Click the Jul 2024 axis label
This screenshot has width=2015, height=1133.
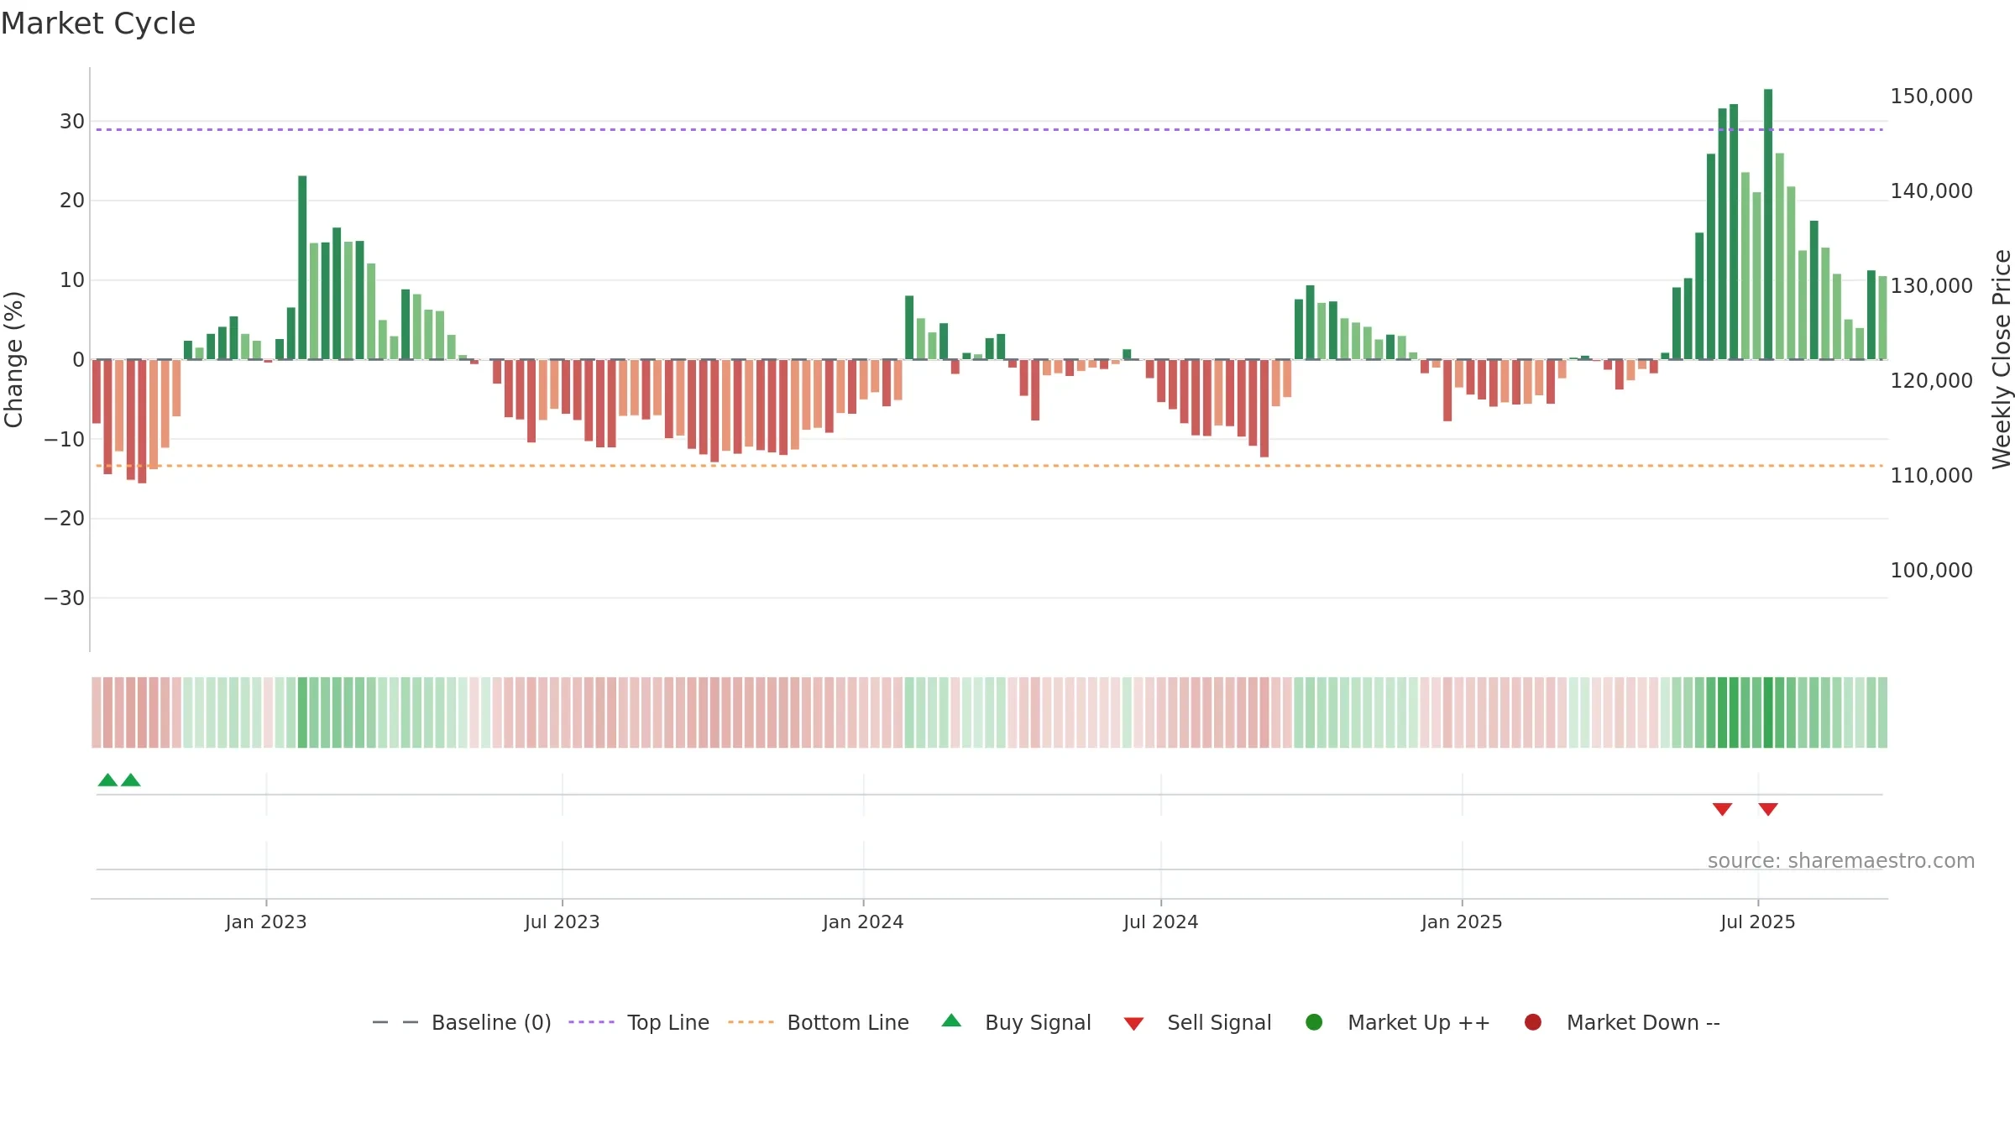coord(1161,922)
